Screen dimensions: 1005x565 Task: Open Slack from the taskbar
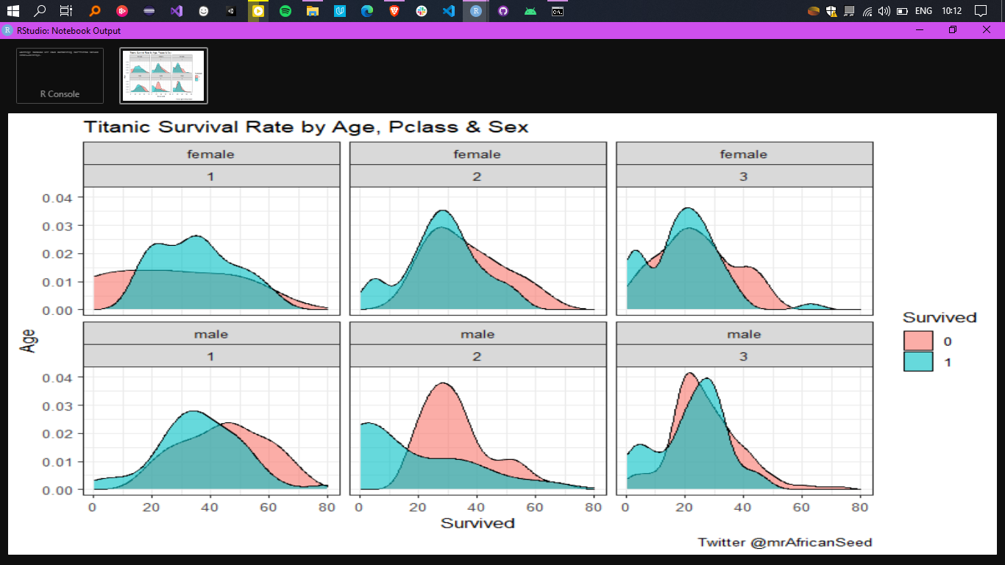pos(422,10)
